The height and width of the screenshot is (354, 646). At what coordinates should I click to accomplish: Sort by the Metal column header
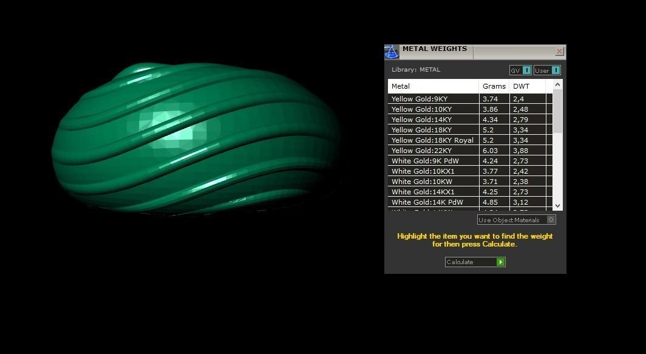tap(433, 86)
